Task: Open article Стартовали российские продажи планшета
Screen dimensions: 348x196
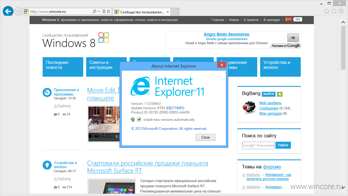Action: click(148, 167)
